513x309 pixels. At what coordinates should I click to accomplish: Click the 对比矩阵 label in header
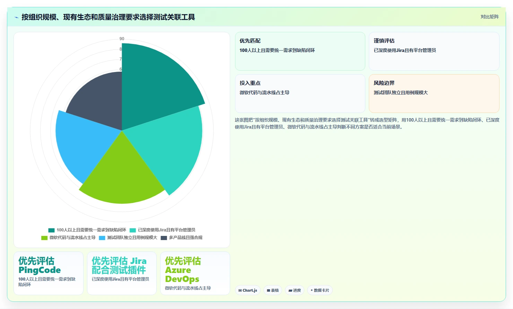pyautogui.click(x=489, y=17)
